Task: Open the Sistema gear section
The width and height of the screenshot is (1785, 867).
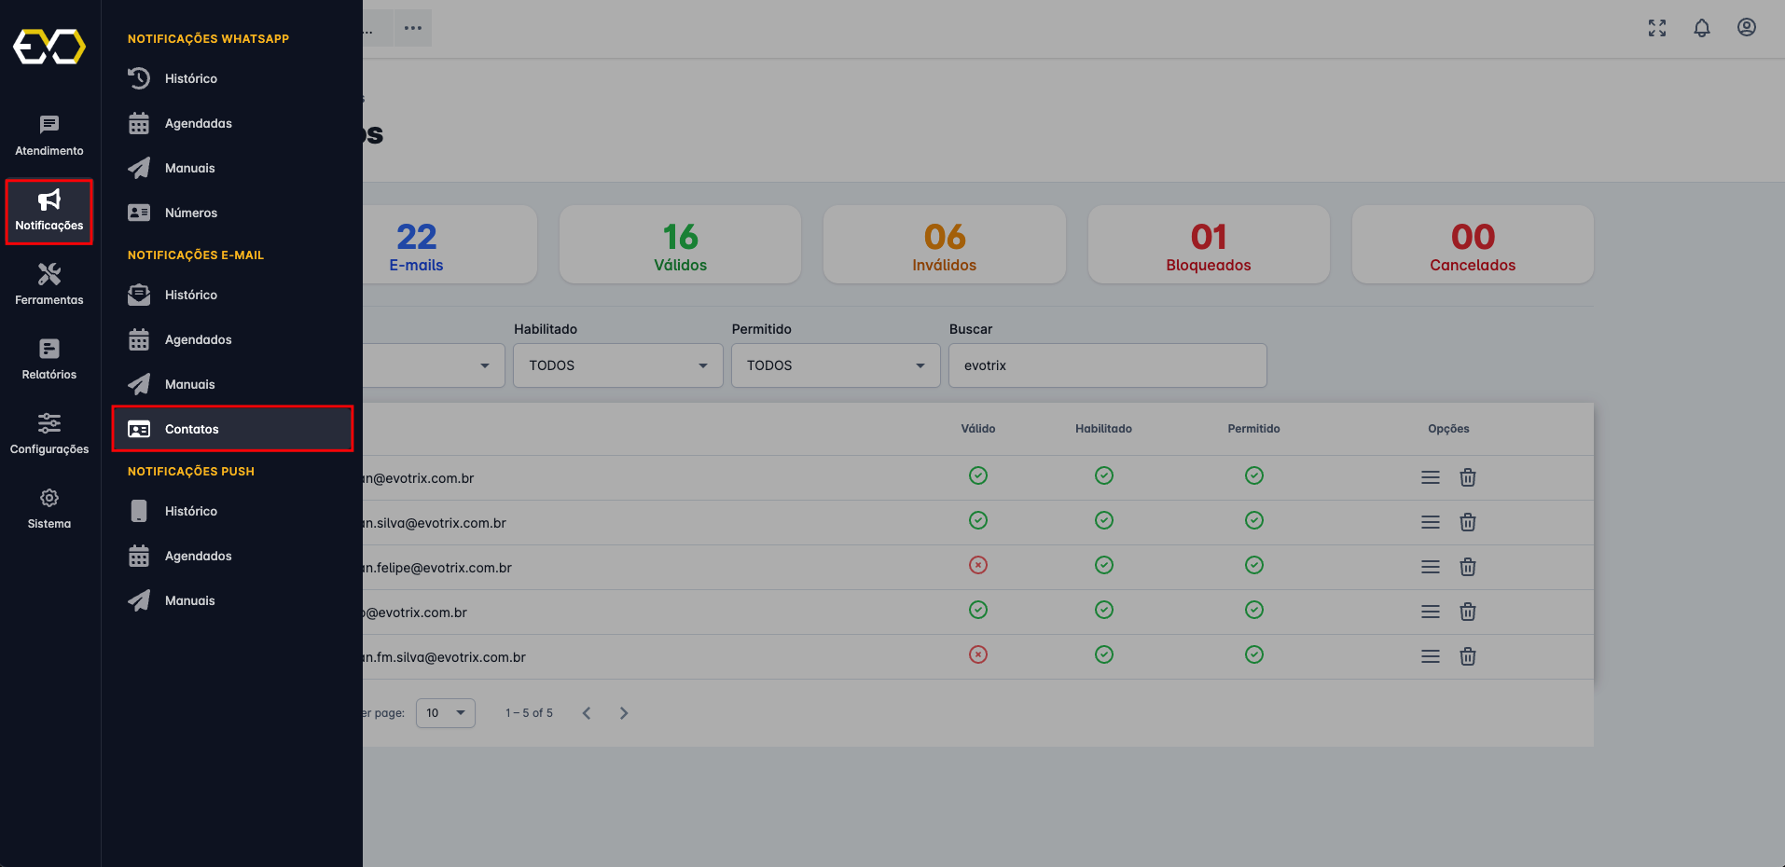Action: [49, 508]
